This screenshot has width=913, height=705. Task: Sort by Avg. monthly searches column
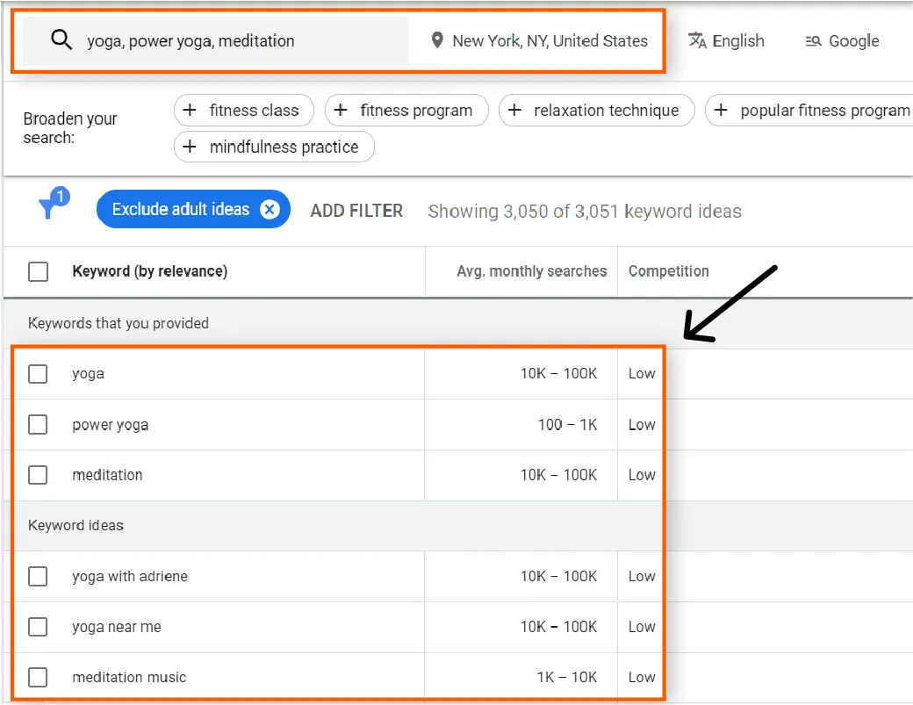pyautogui.click(x=531, y=271)
